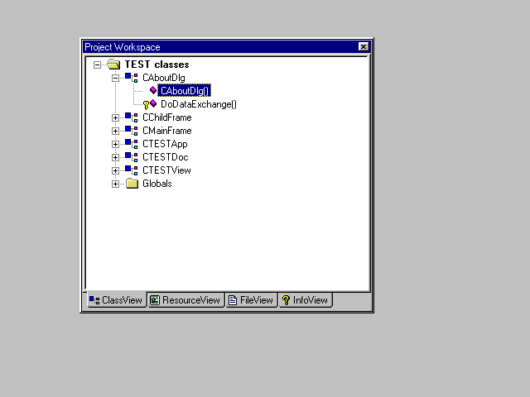The image size is (530, 397).
Task: Collapse the CAboutDlg class node
Action: coord(116,78)
